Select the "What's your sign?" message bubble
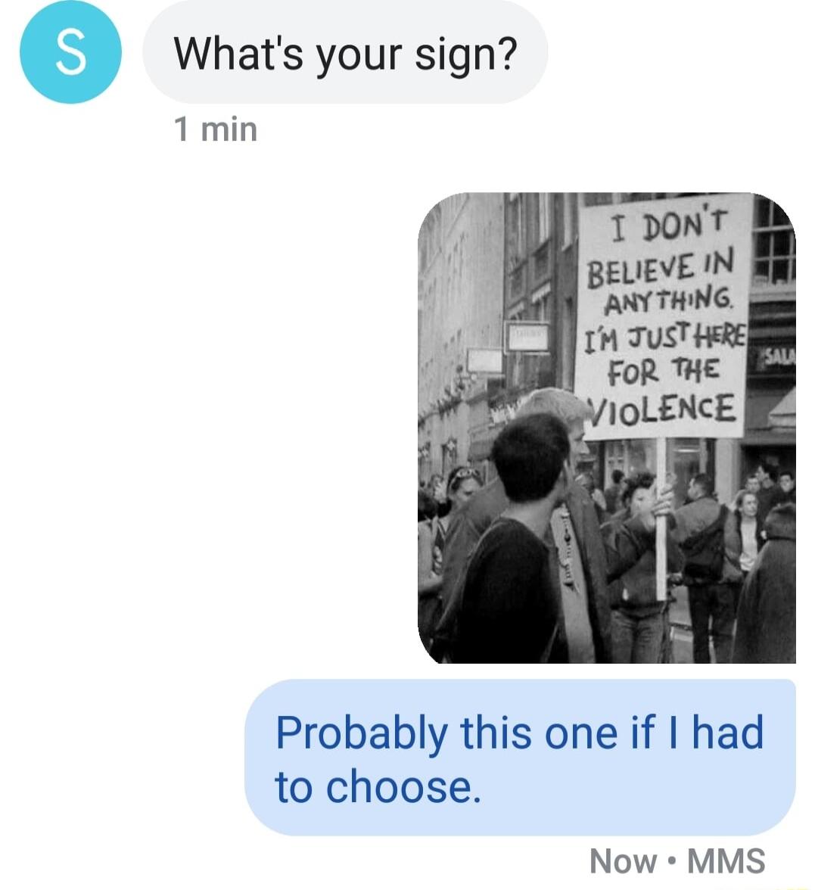This screenshot has height=890, width=815. pyautogui.click(x=345, y=53)
